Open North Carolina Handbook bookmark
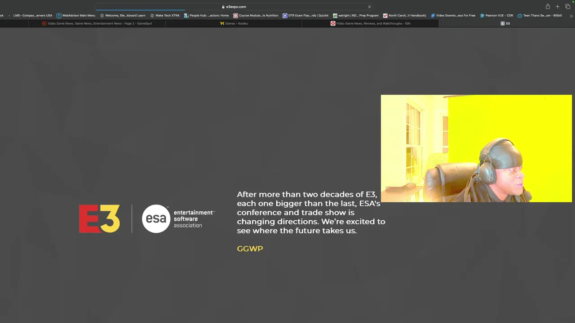The image size is (575, 323). 404,15
